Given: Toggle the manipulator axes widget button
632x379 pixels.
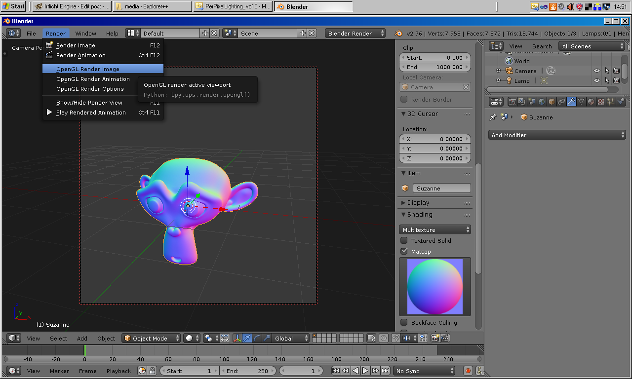Looking at the screenshot, I should click(x=237, y=339).
